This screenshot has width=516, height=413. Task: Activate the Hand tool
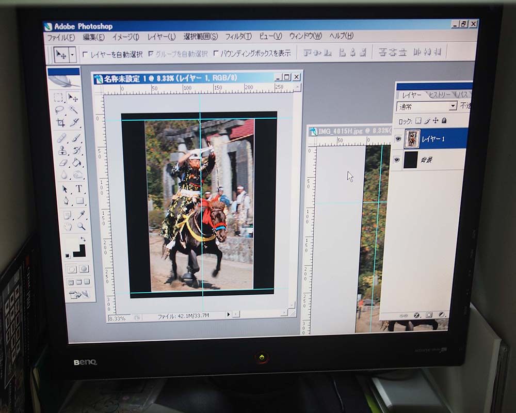[68, 227]
